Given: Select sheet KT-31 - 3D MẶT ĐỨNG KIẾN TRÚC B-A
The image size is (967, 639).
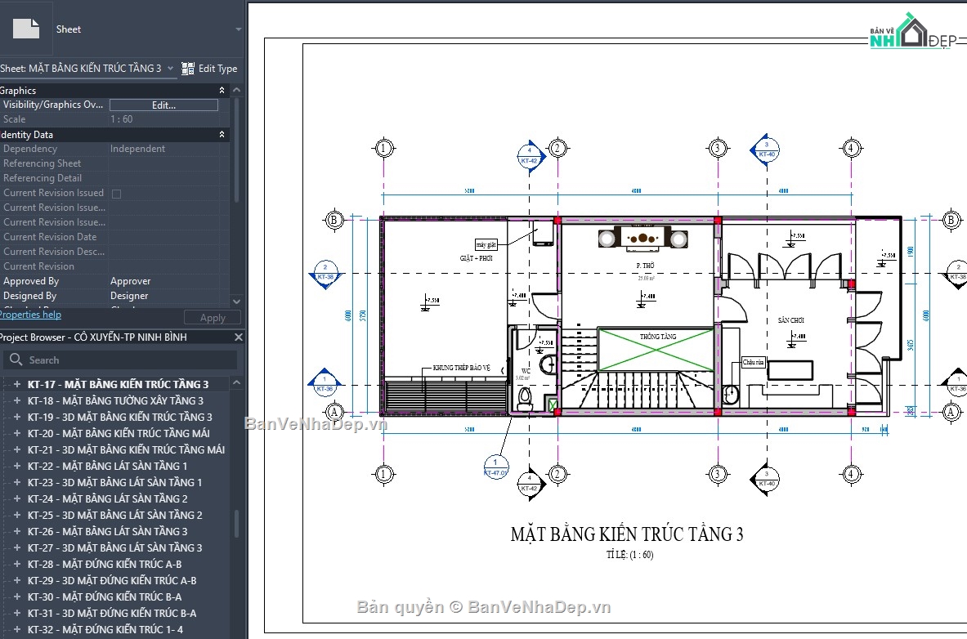Looking at the screenshot, I should [112, 613].
